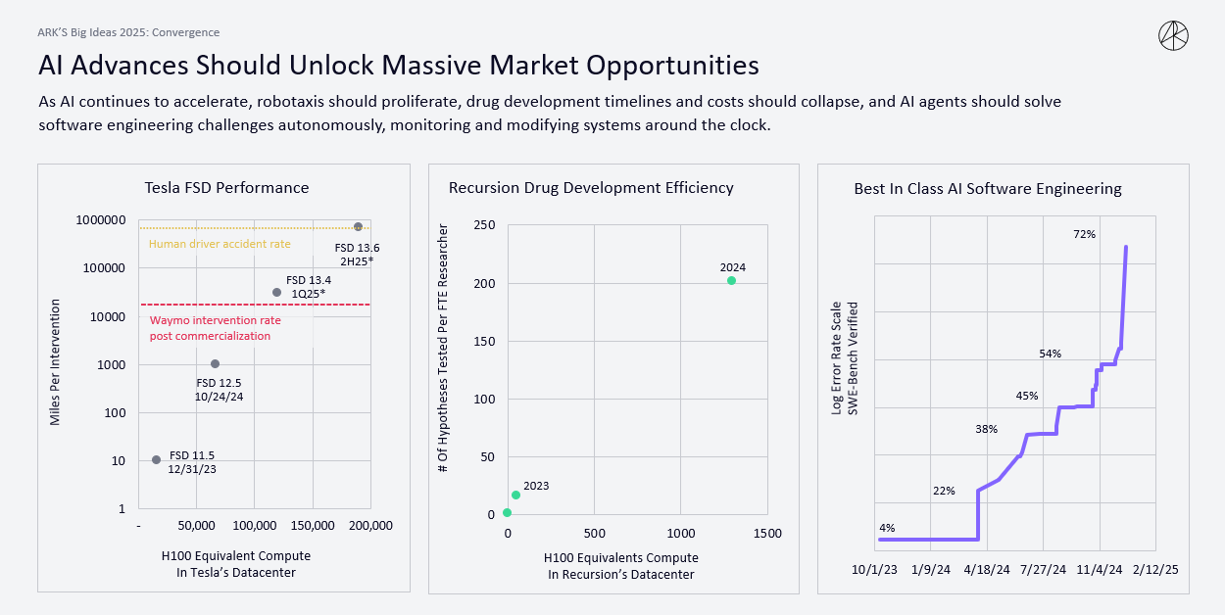Click the "FSD 11.5 12/31/23" label
Screen dimensions: 1225x615
(192, 462)
